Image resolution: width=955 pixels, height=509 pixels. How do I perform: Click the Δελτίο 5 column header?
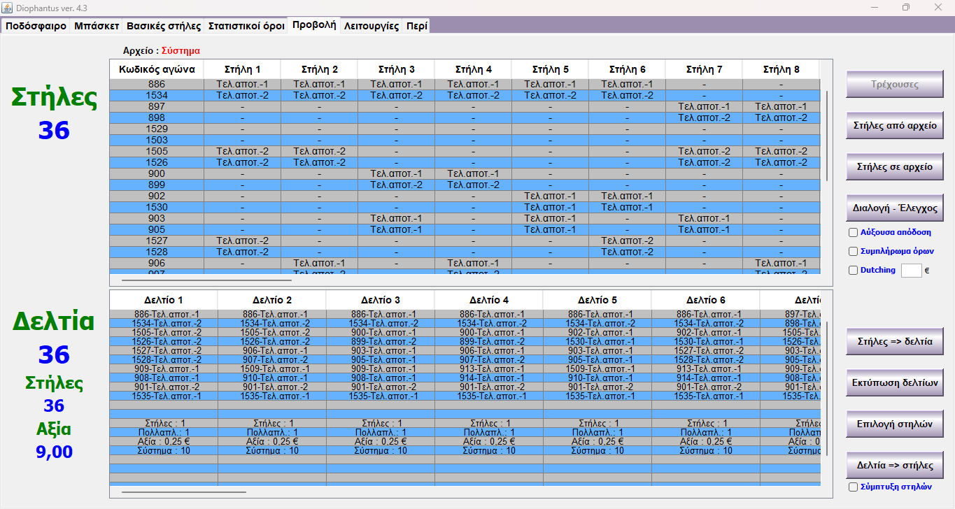coord(597,299)
